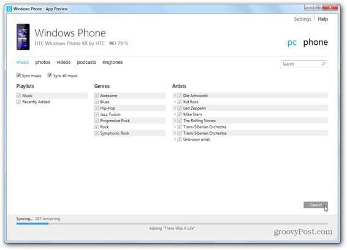Click the HTC Windows Phone 8X device name
This screenshot has height=250, width=347.
click(69, 43)
